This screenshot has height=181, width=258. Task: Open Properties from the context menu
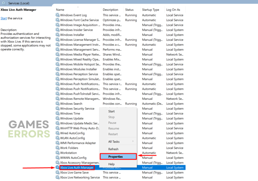(115, 157)
